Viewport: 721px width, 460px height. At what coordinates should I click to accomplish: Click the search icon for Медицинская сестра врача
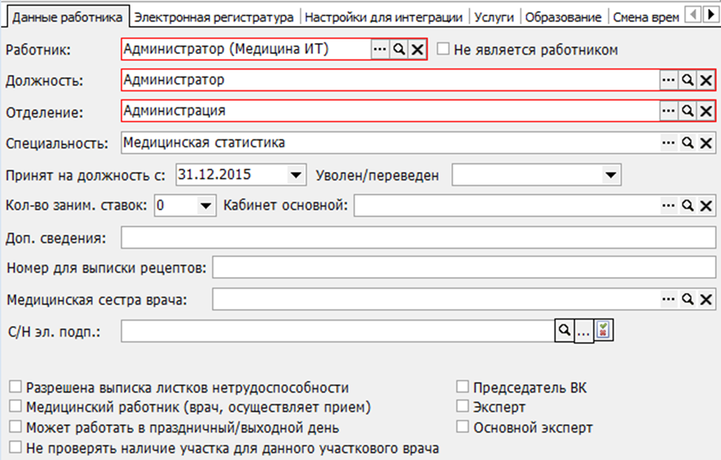click(687, 299)
